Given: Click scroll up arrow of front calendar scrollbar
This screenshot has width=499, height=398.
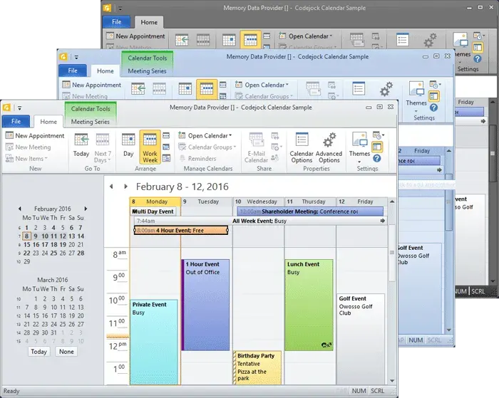Looking at the screenshot, I should click(392, 201).
